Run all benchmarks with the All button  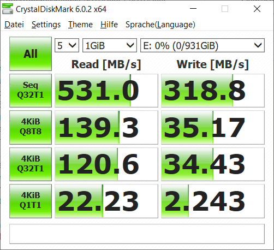(x=31, y=54)
